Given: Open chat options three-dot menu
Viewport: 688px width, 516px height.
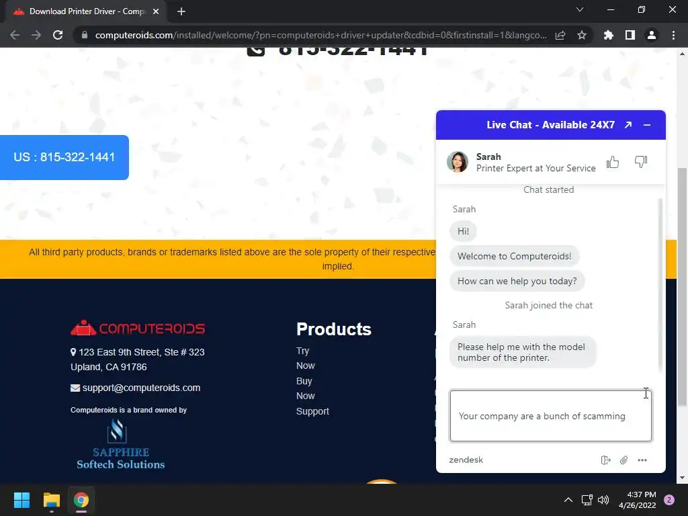Looking at the screenshot, I should click(x=642, y=460).
